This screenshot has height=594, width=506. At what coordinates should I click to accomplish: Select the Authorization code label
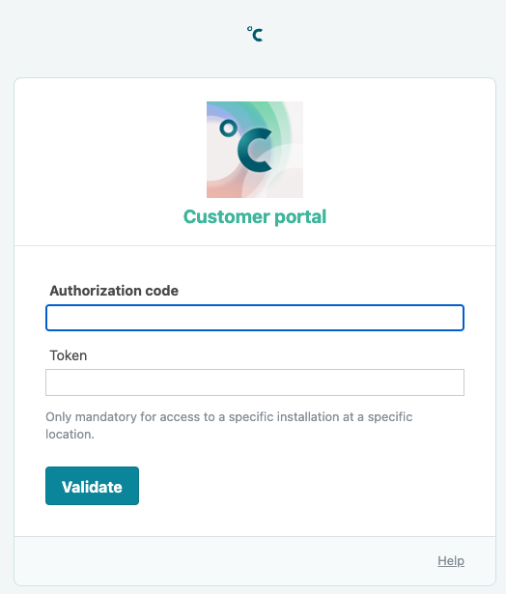point(114,291)
